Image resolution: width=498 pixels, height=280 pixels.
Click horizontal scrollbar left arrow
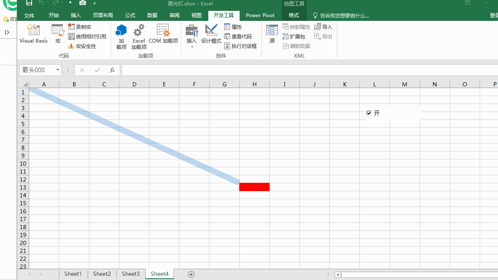(x=338, y=275)
